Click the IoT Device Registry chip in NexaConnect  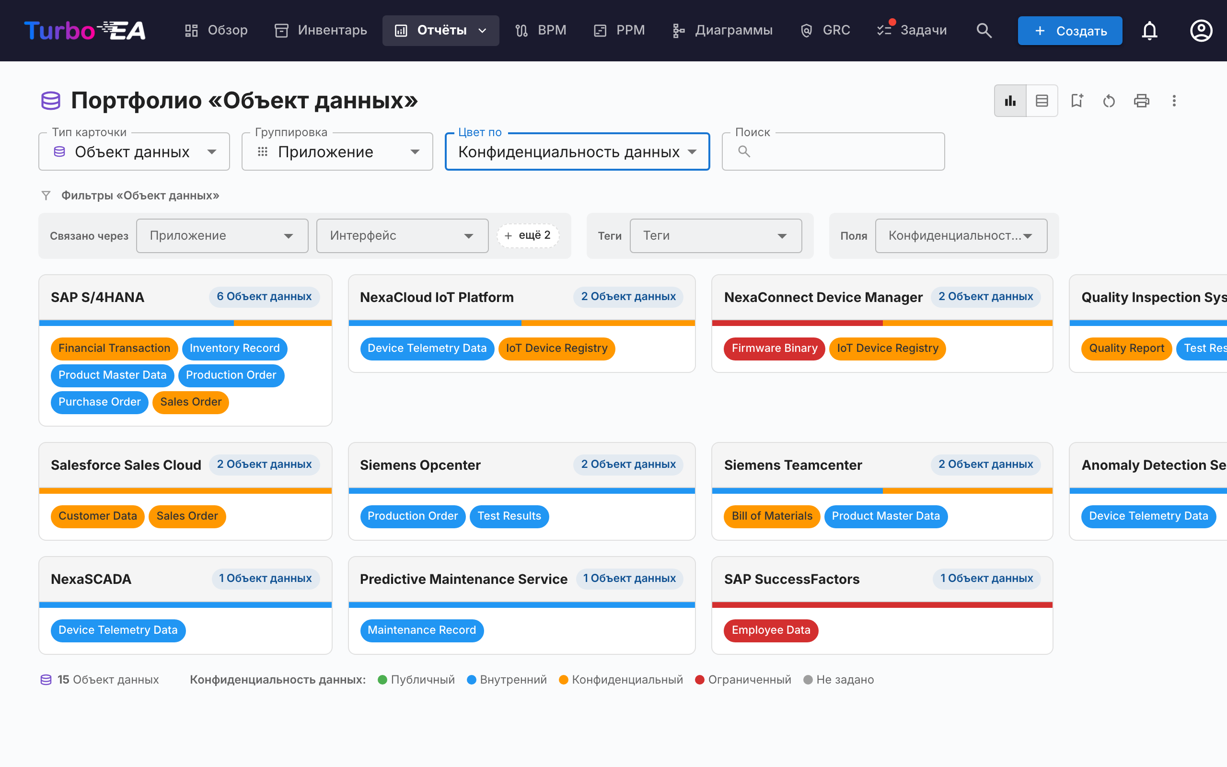point(887,349)
